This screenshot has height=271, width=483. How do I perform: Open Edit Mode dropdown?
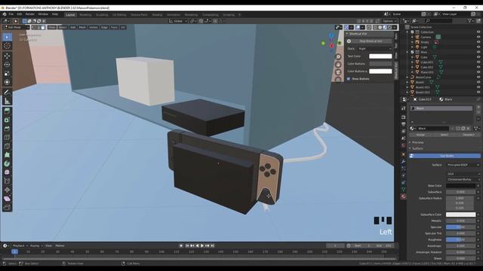click(16, 27)
